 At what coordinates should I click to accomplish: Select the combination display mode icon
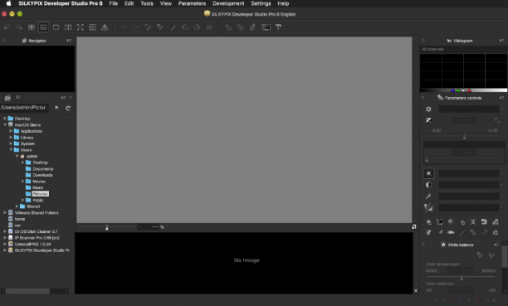[x=43, y=27]
